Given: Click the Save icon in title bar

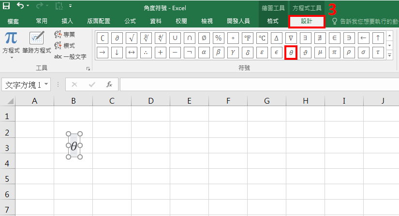Looking at the screenshot, I should click(6, 7).
